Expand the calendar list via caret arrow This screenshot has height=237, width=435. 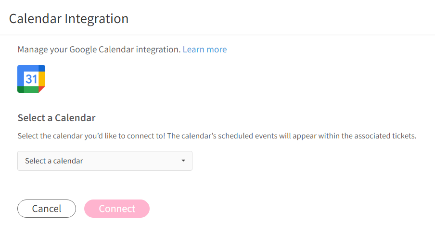coord(183,161)
